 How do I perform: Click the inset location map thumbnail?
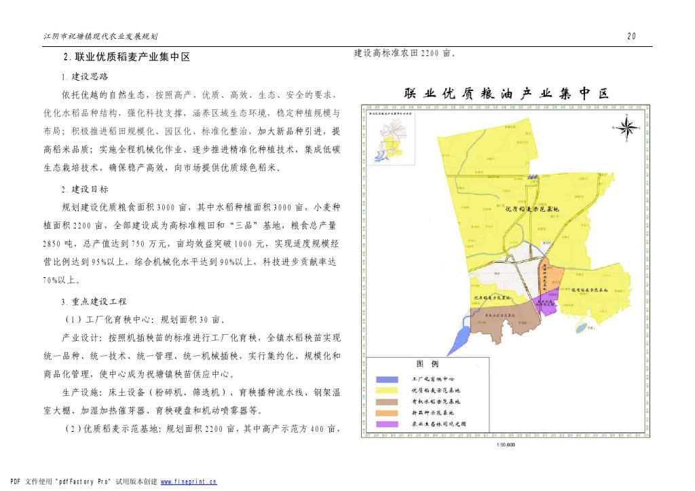pyautogui.click(x=390, y=137)
